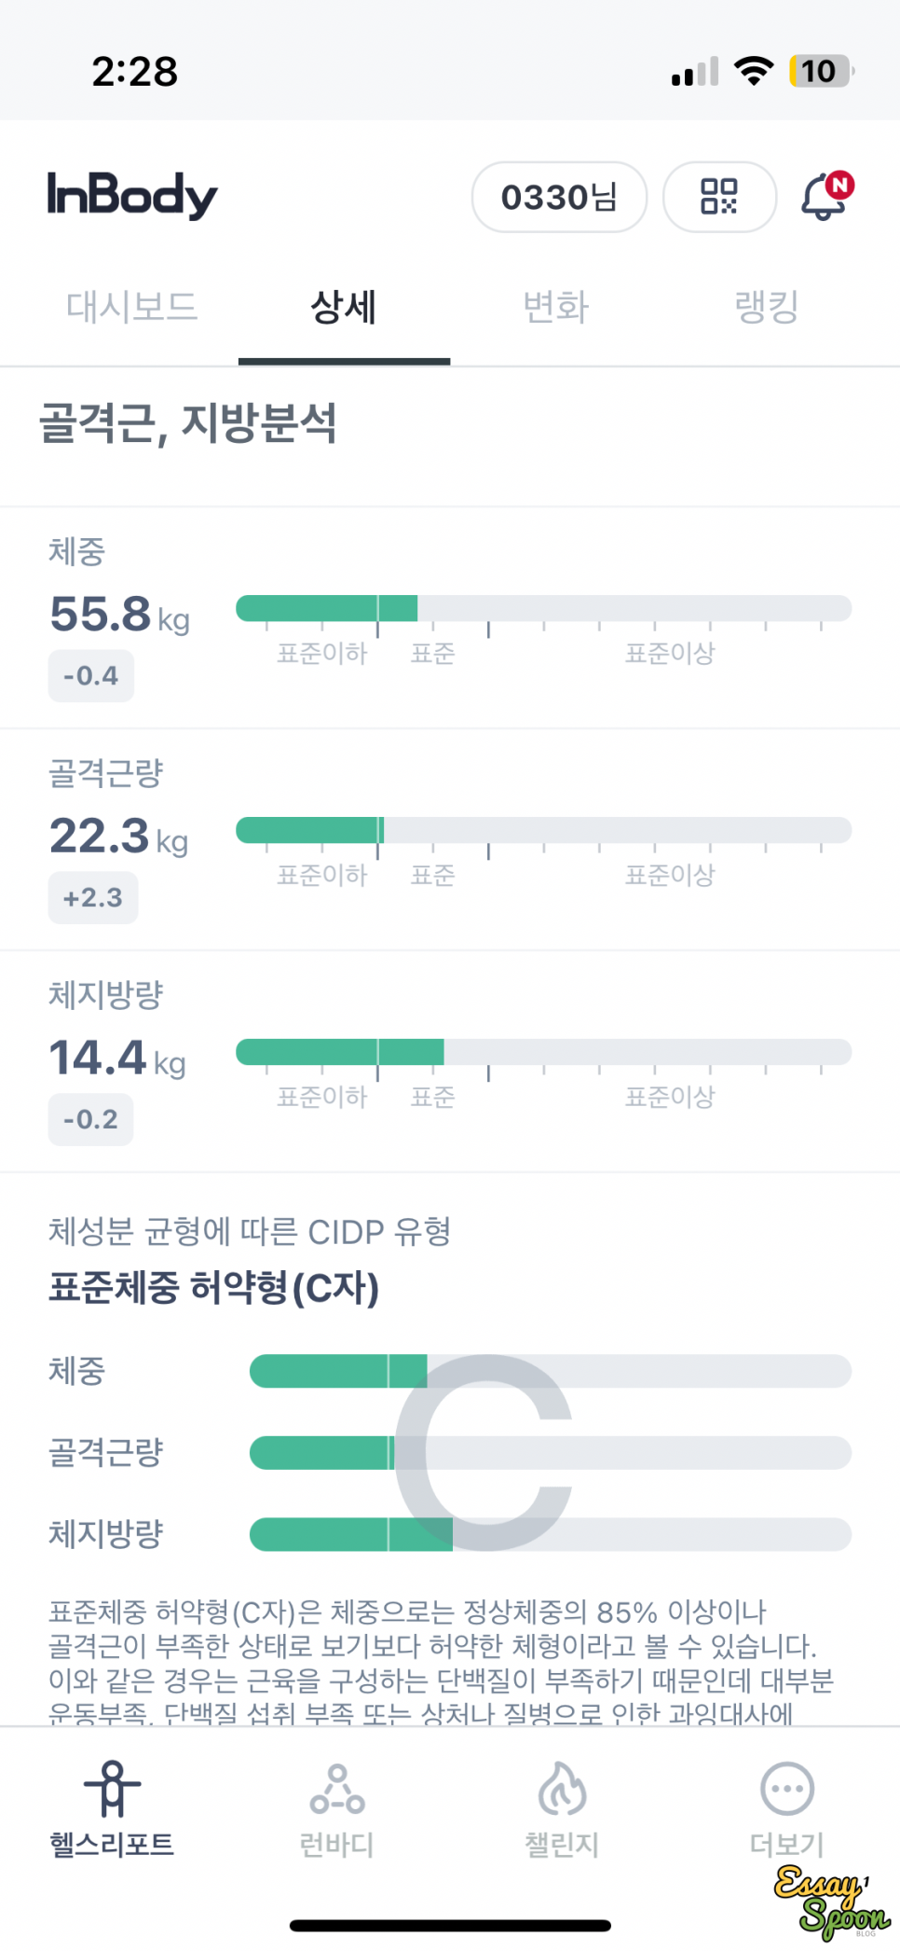
Task: Tap the 체중 55.8 kg range bar
Action: (543, 608)
